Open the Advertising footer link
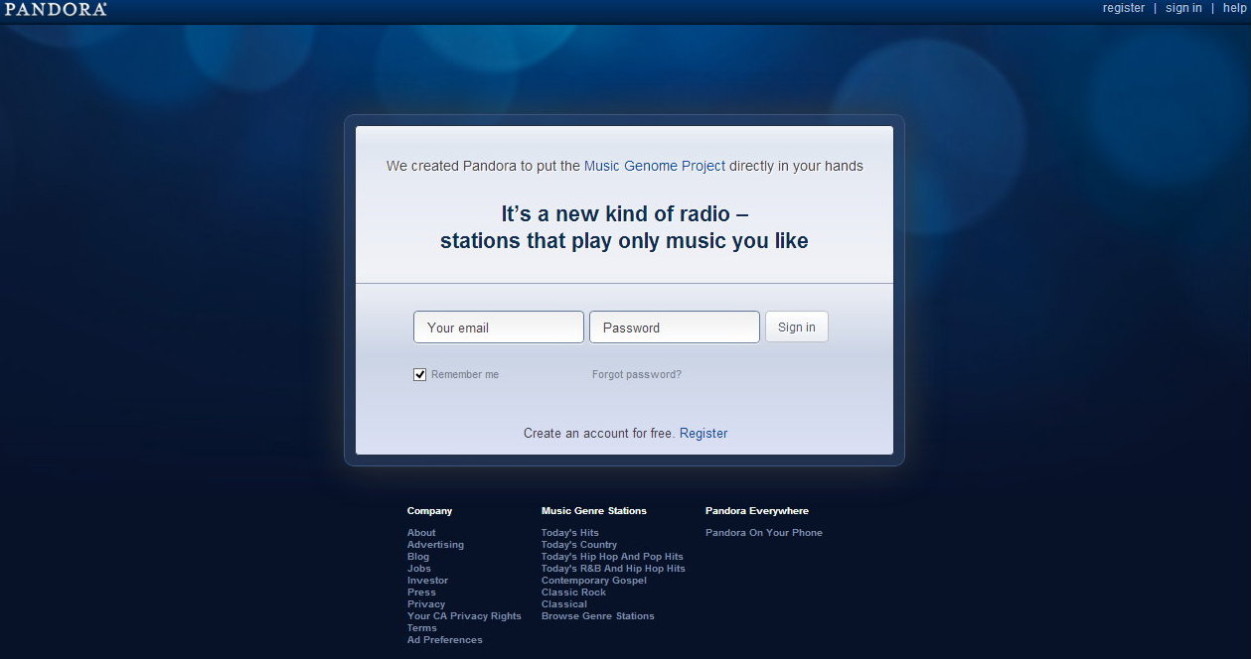1251x659 pixels. coord(435,545)
